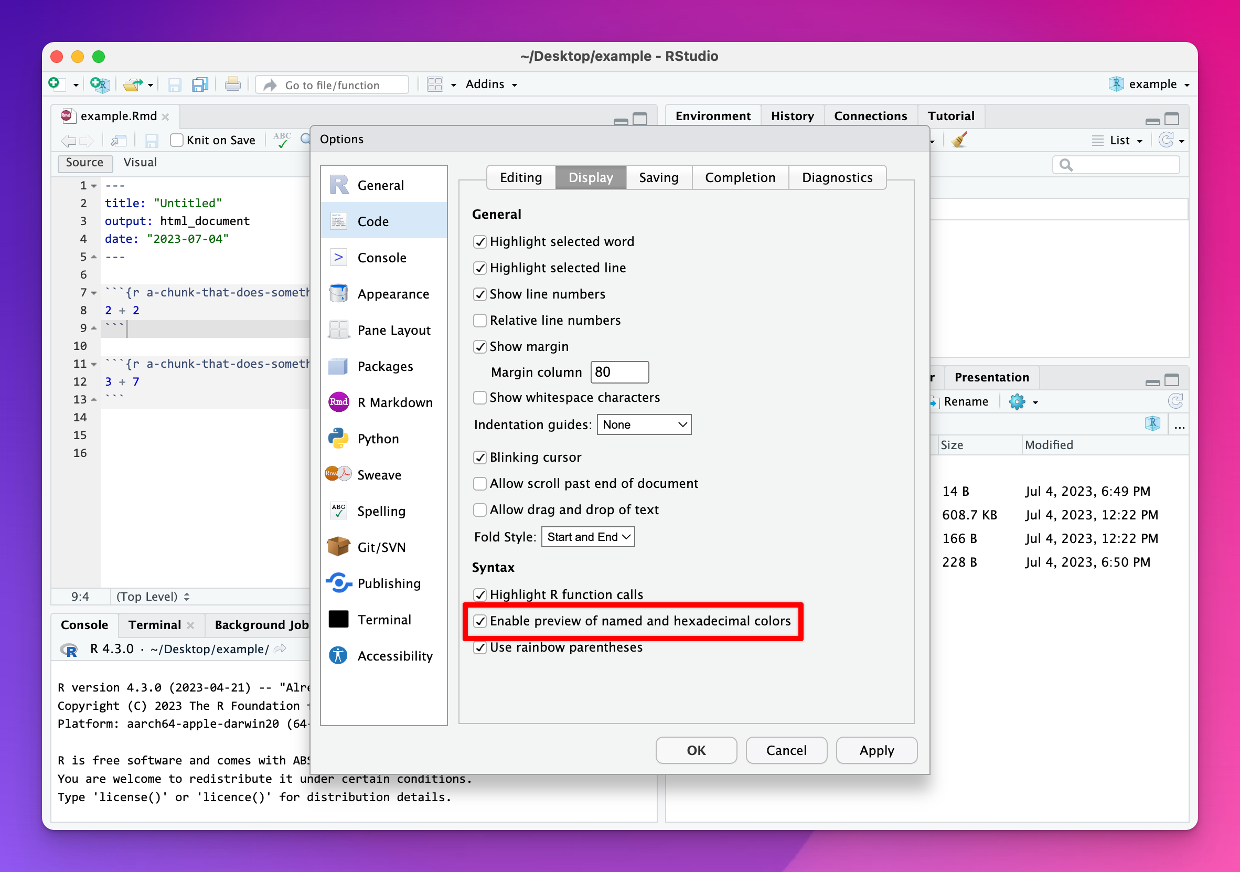Enable Relative line numbers
Image resolution: width=1240 pixels, height=872 pixels.
(x=479, y=321)
